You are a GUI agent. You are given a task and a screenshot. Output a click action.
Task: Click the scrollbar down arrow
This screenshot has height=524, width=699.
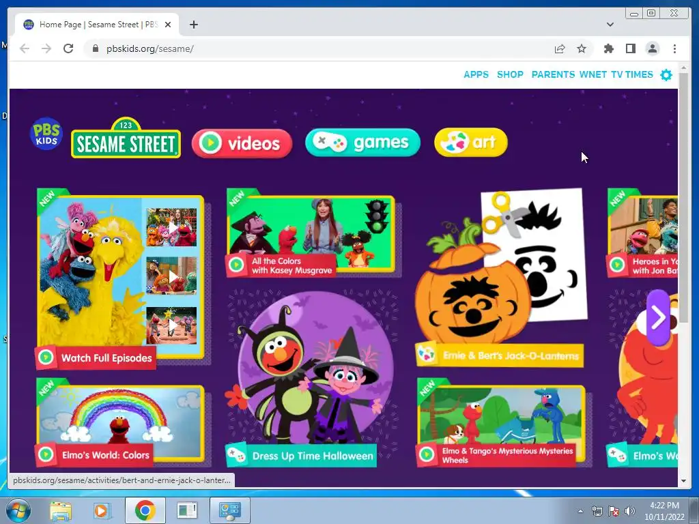click(x=683, y=481)
